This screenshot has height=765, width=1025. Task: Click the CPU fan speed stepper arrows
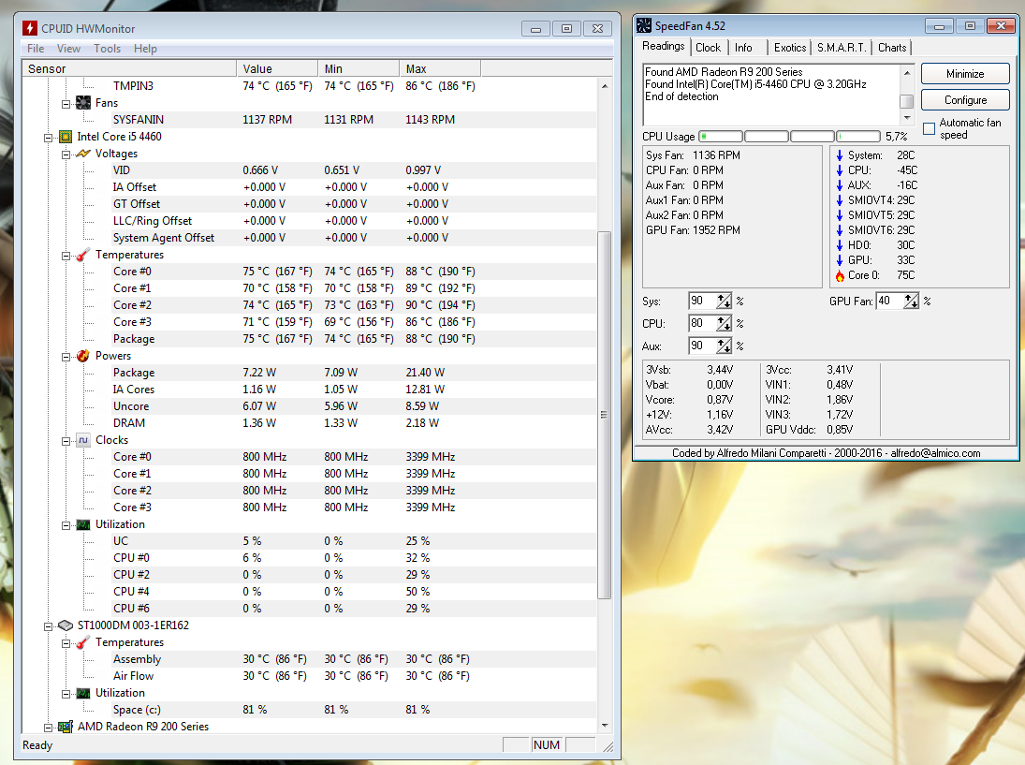[723, 323]
